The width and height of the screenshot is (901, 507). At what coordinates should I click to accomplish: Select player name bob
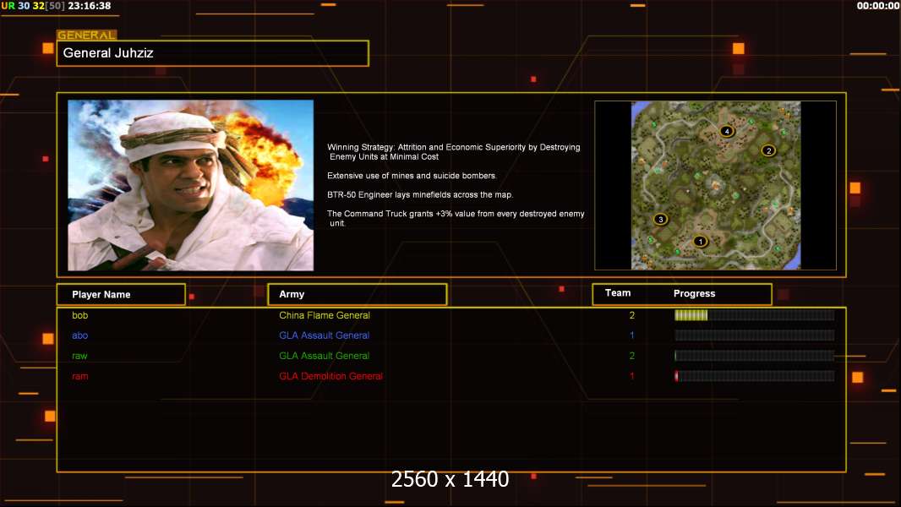[79, 315]
